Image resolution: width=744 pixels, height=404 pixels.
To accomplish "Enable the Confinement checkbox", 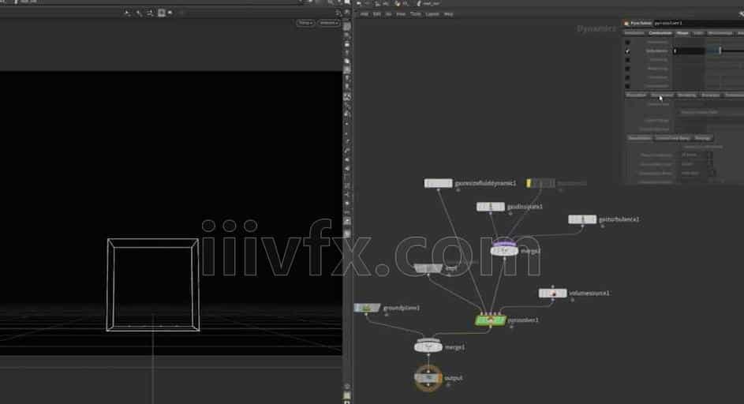I will [x=628, y=86].
